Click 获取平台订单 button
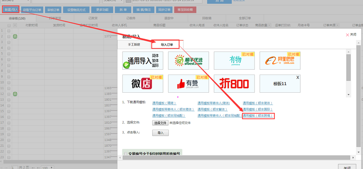The image size is (363, 169). click(x=32, y=10)
